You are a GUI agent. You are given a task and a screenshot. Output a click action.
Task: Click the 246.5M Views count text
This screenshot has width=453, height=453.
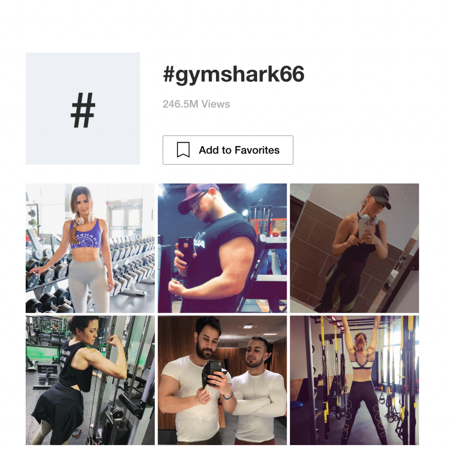pyautogui.click(x=196, y=104)
